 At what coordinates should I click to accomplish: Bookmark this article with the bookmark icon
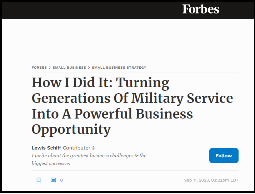pos(39,180)
